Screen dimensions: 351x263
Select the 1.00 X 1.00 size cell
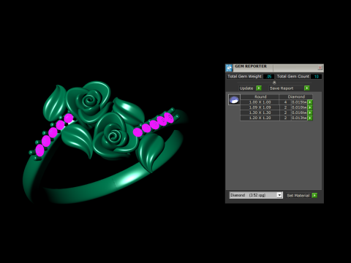pos(260,102)
